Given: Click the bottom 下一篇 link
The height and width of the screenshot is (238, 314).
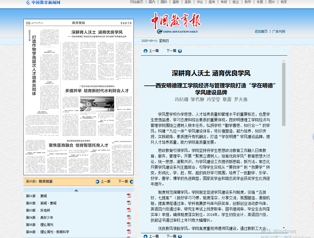Looking at the screenshot, I should pos(171,236).
